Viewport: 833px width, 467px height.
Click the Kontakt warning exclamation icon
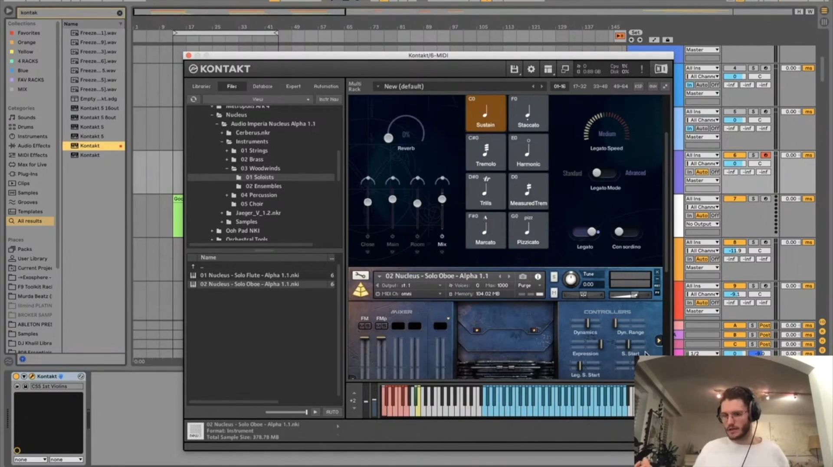click(x=642, y=69)
